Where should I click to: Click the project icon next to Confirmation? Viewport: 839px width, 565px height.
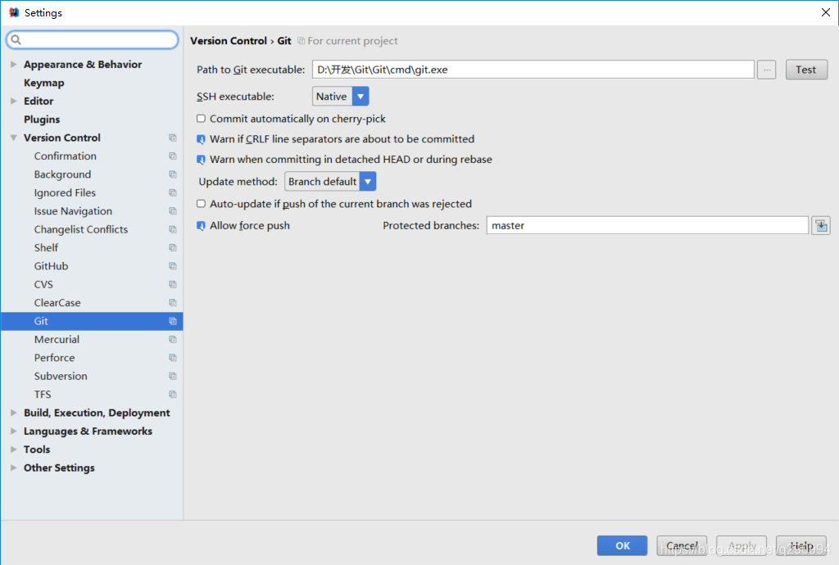click(172, 156)
